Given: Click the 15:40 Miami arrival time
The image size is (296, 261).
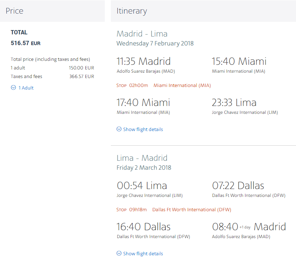Looking at the screenshot, I should (239, 61).
